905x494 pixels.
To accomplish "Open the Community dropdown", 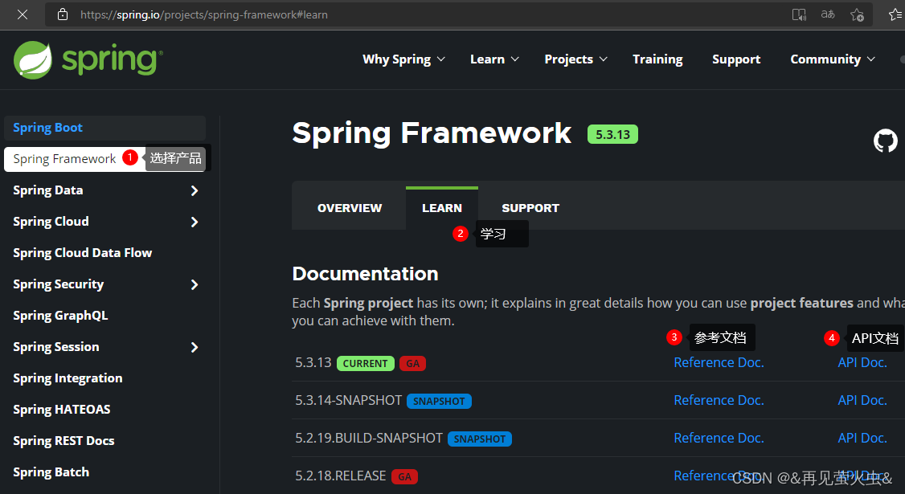I will click(x=833, y=59).
